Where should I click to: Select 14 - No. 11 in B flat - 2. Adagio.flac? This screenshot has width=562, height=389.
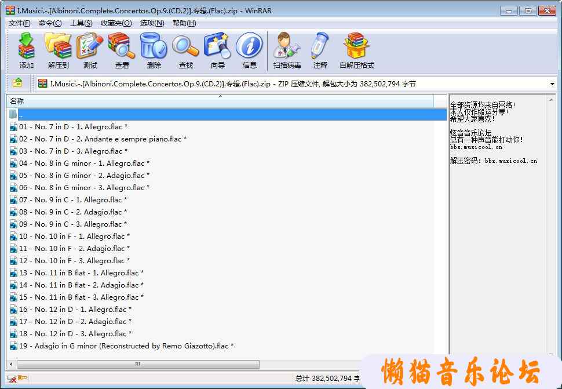point(76,285)
